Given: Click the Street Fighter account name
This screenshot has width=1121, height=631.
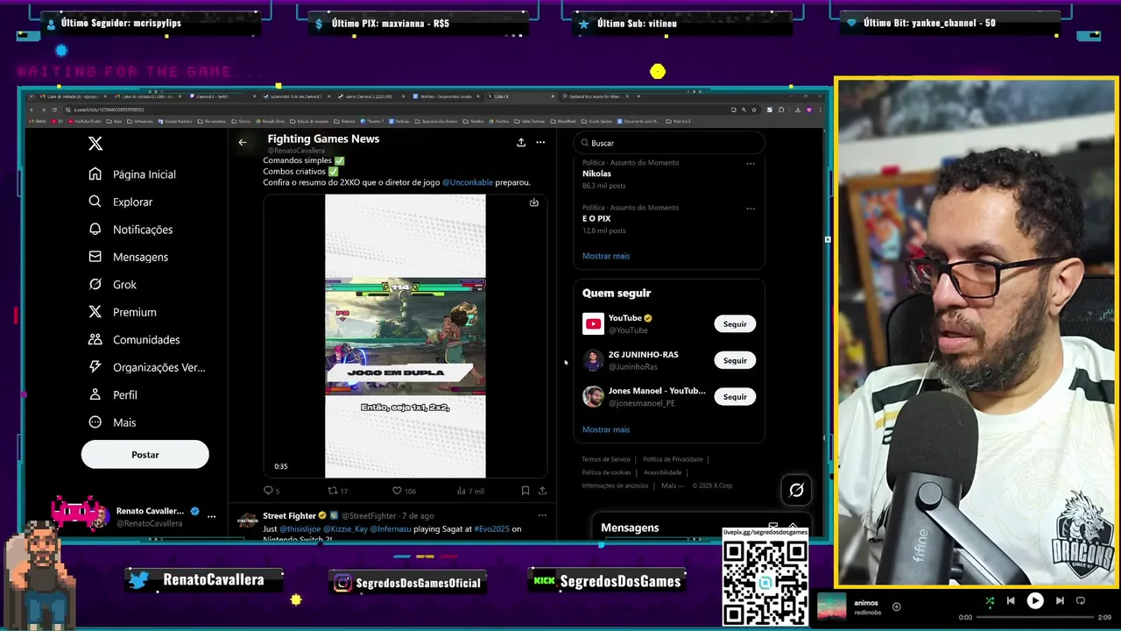Looking at the screenshot, I should coord(289,515).
